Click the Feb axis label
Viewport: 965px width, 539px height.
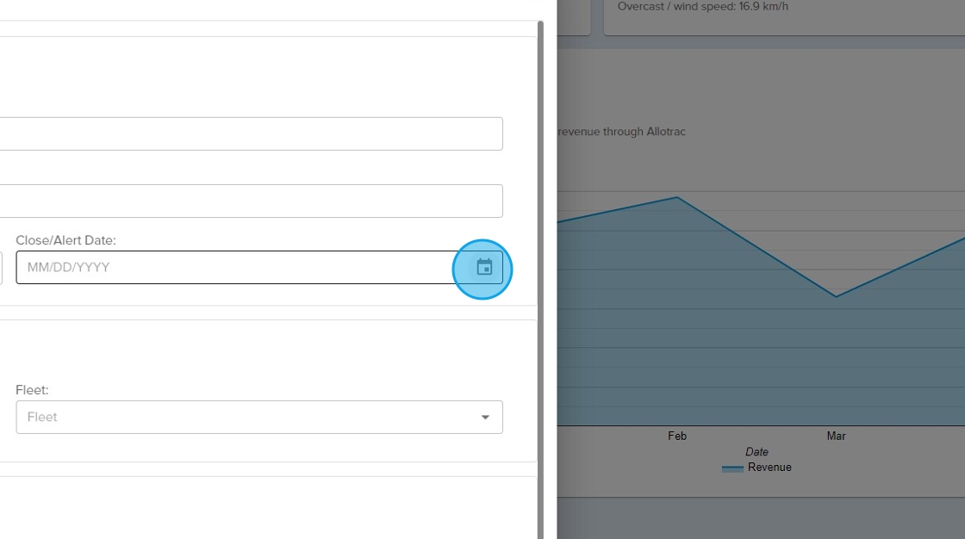tap(677, 437)
